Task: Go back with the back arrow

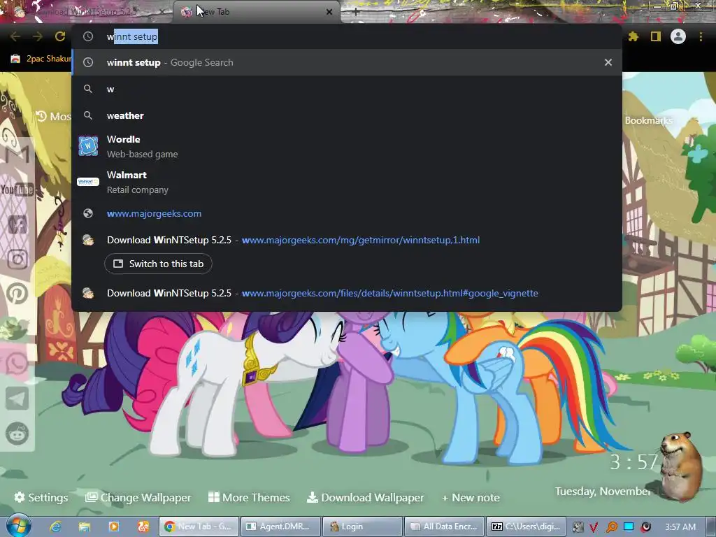Action: (x=15, y=36)
